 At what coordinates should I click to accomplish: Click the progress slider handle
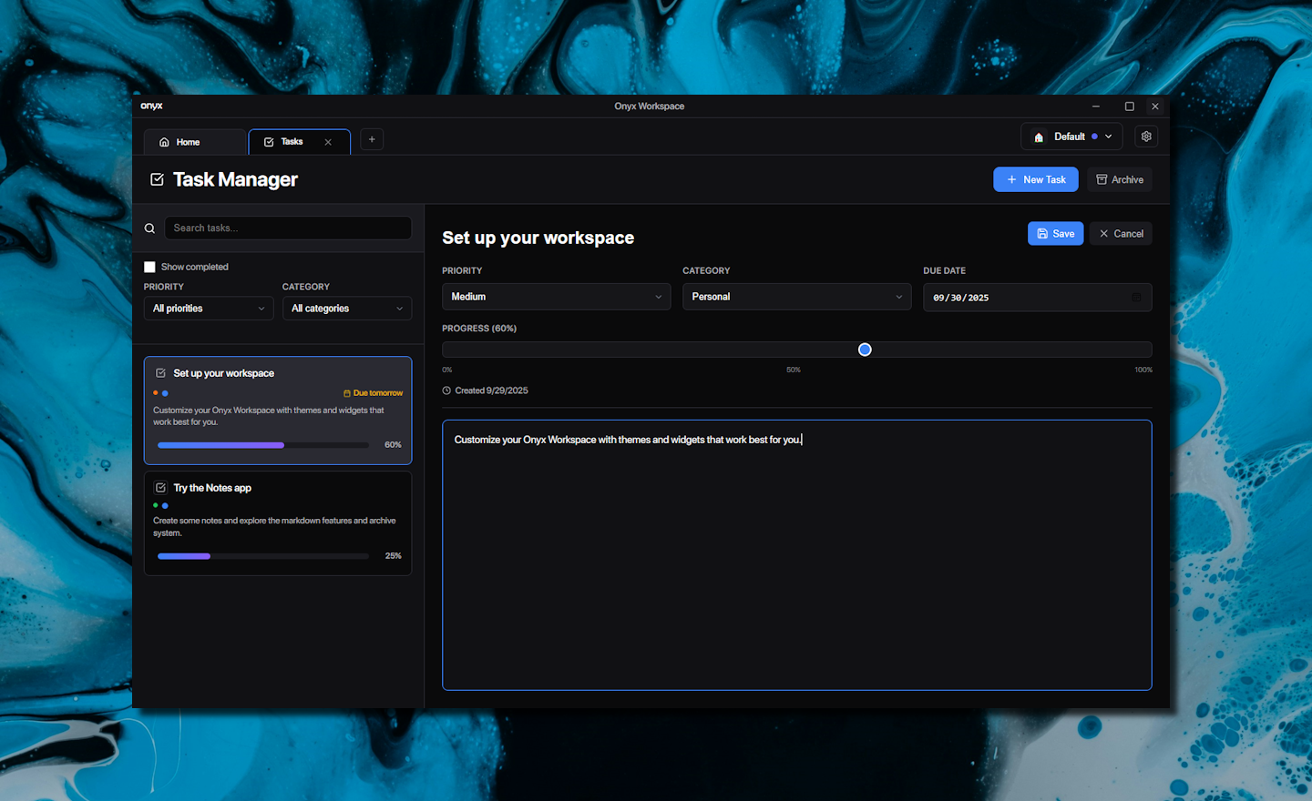coord(865,350)
